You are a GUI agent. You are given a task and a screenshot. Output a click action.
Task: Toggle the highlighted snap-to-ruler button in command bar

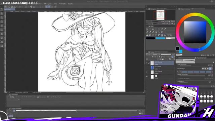click(47, 7)
